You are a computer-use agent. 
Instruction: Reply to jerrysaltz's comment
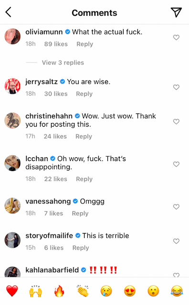pyautogui.click(x=84, y=94)
